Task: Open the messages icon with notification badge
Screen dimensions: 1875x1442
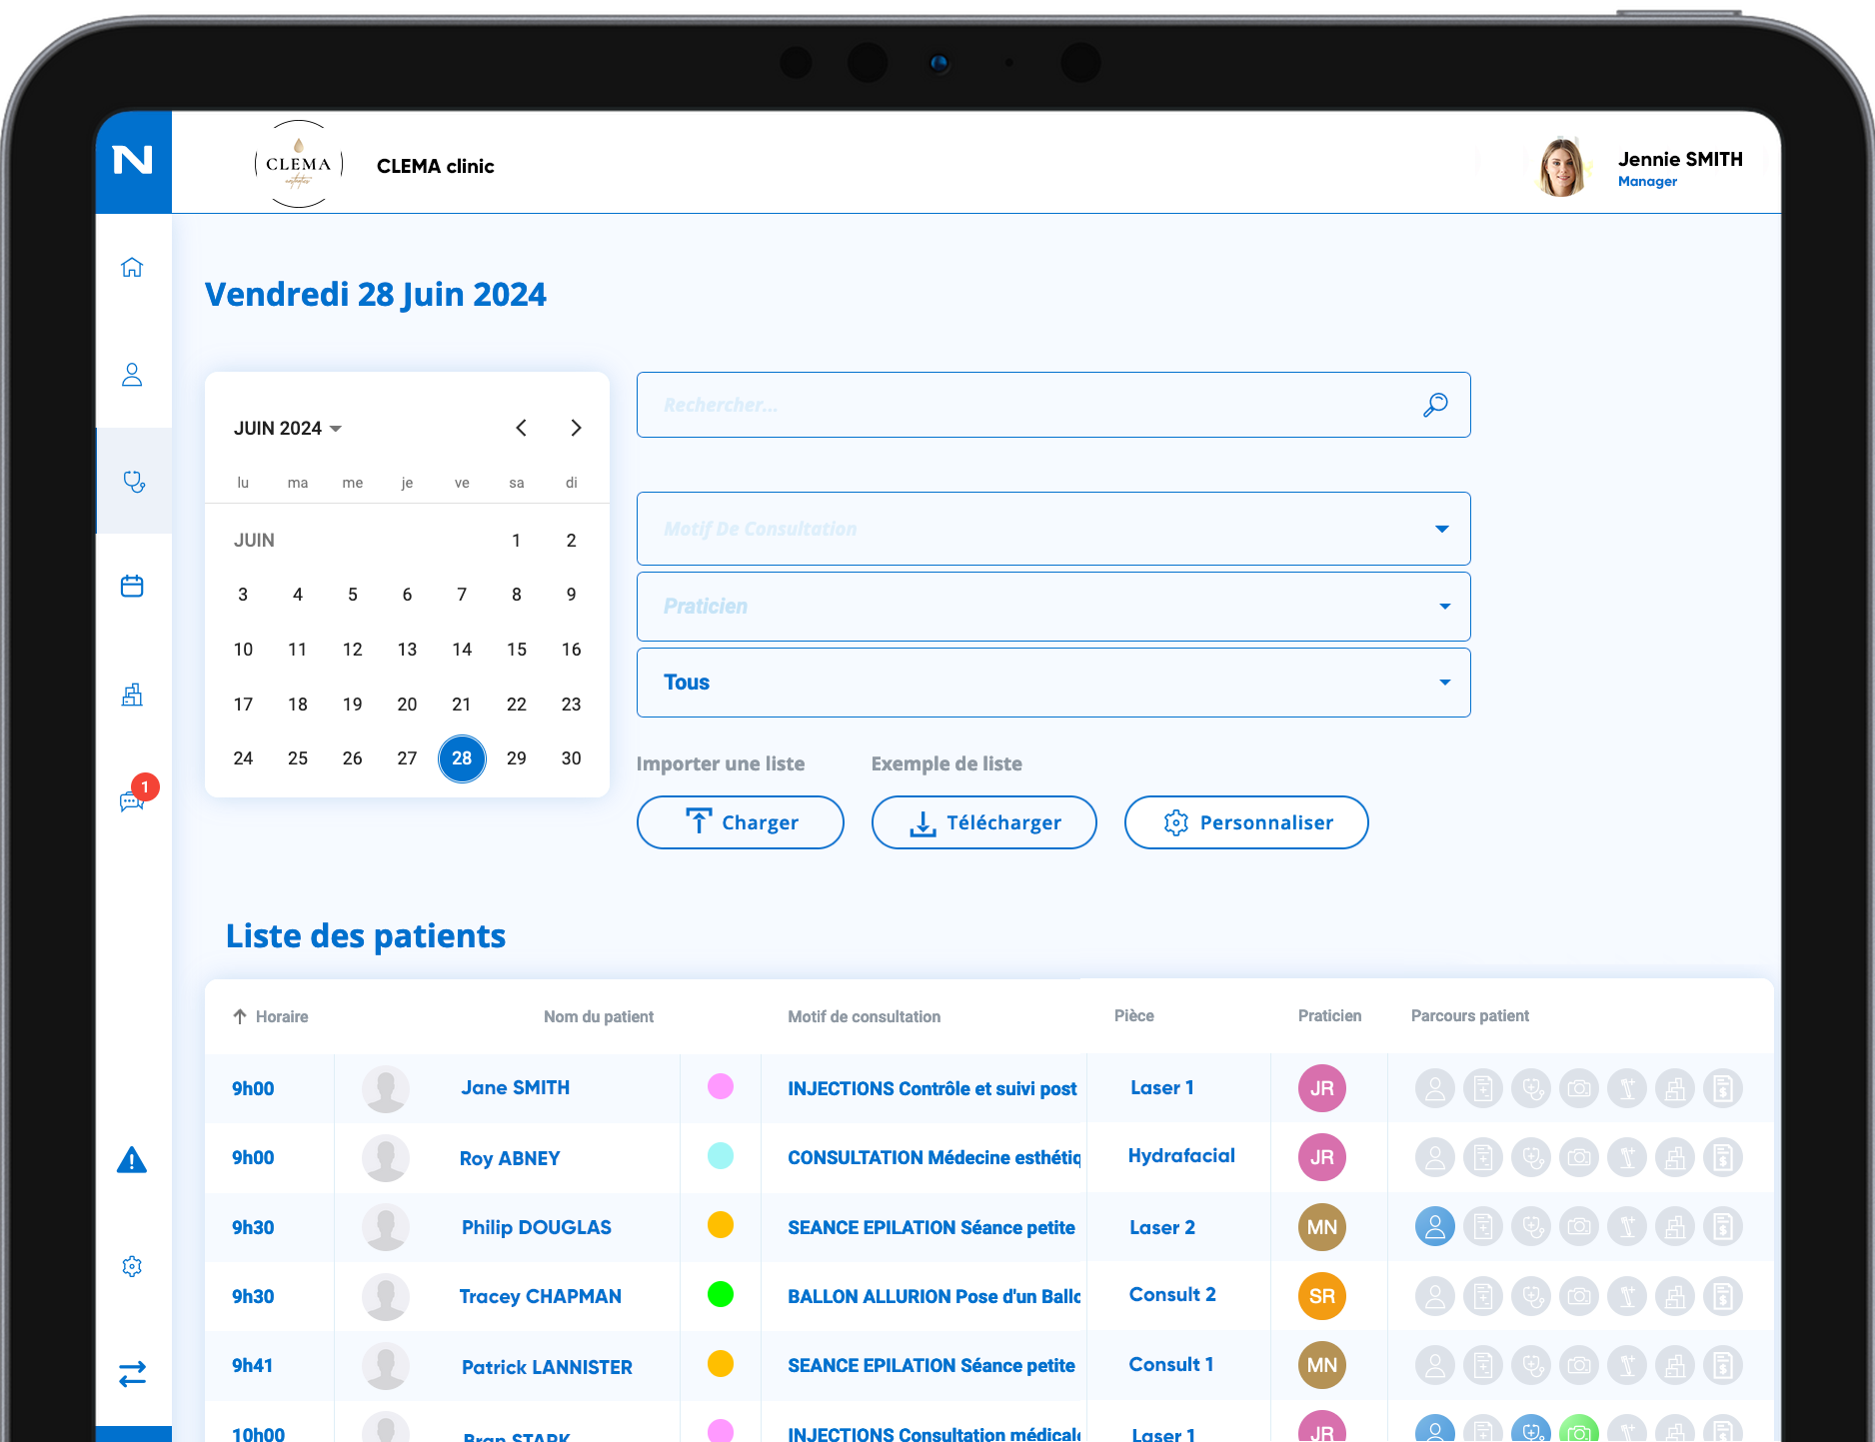Action: click(x=133, y=799)
